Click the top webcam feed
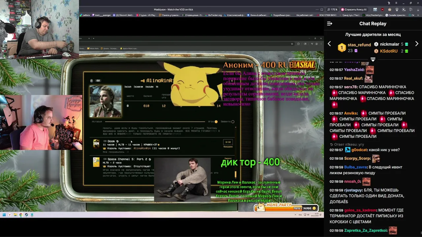 pyautogui.click(x=40, y=29)
